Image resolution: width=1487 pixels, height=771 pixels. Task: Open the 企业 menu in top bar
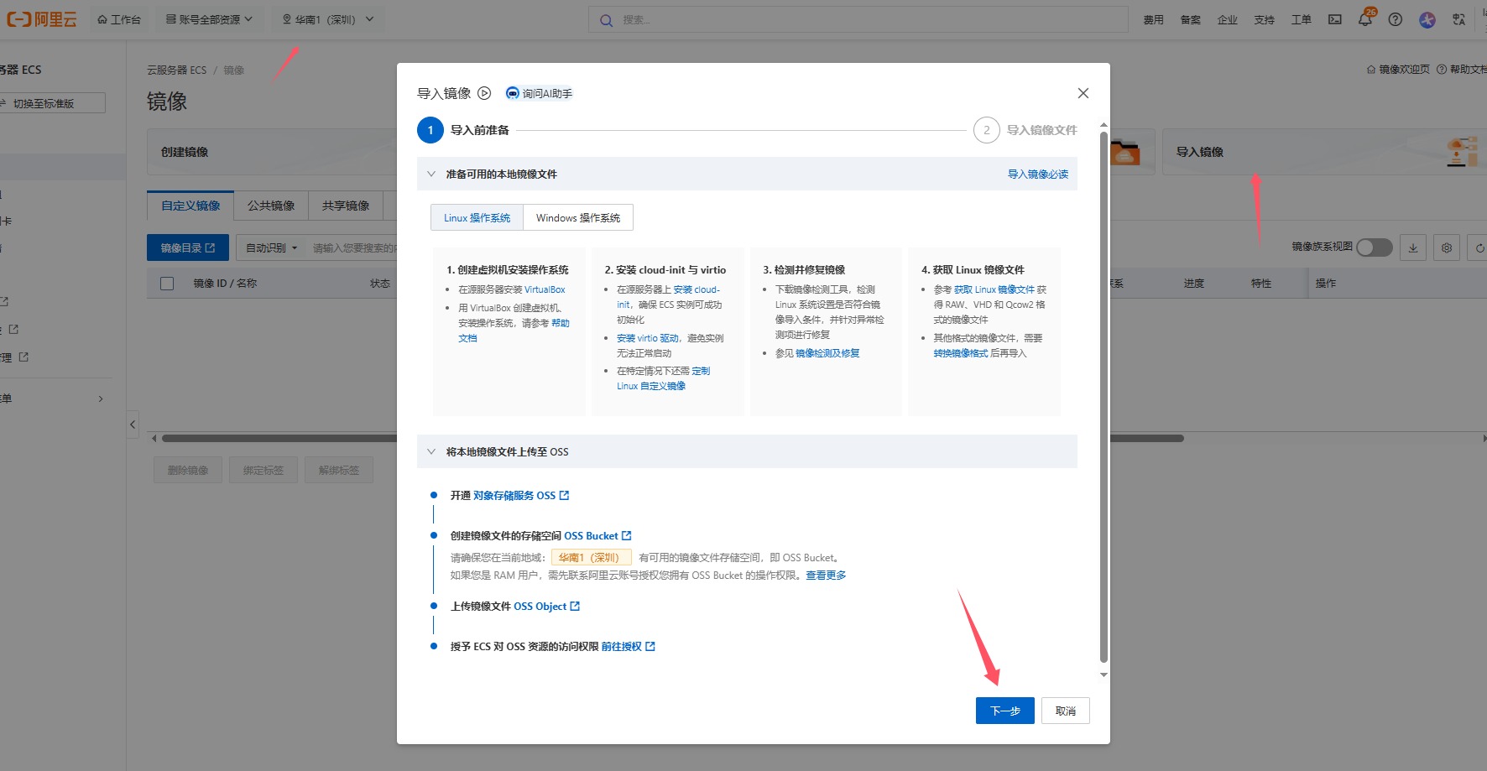pos(1228,19)
